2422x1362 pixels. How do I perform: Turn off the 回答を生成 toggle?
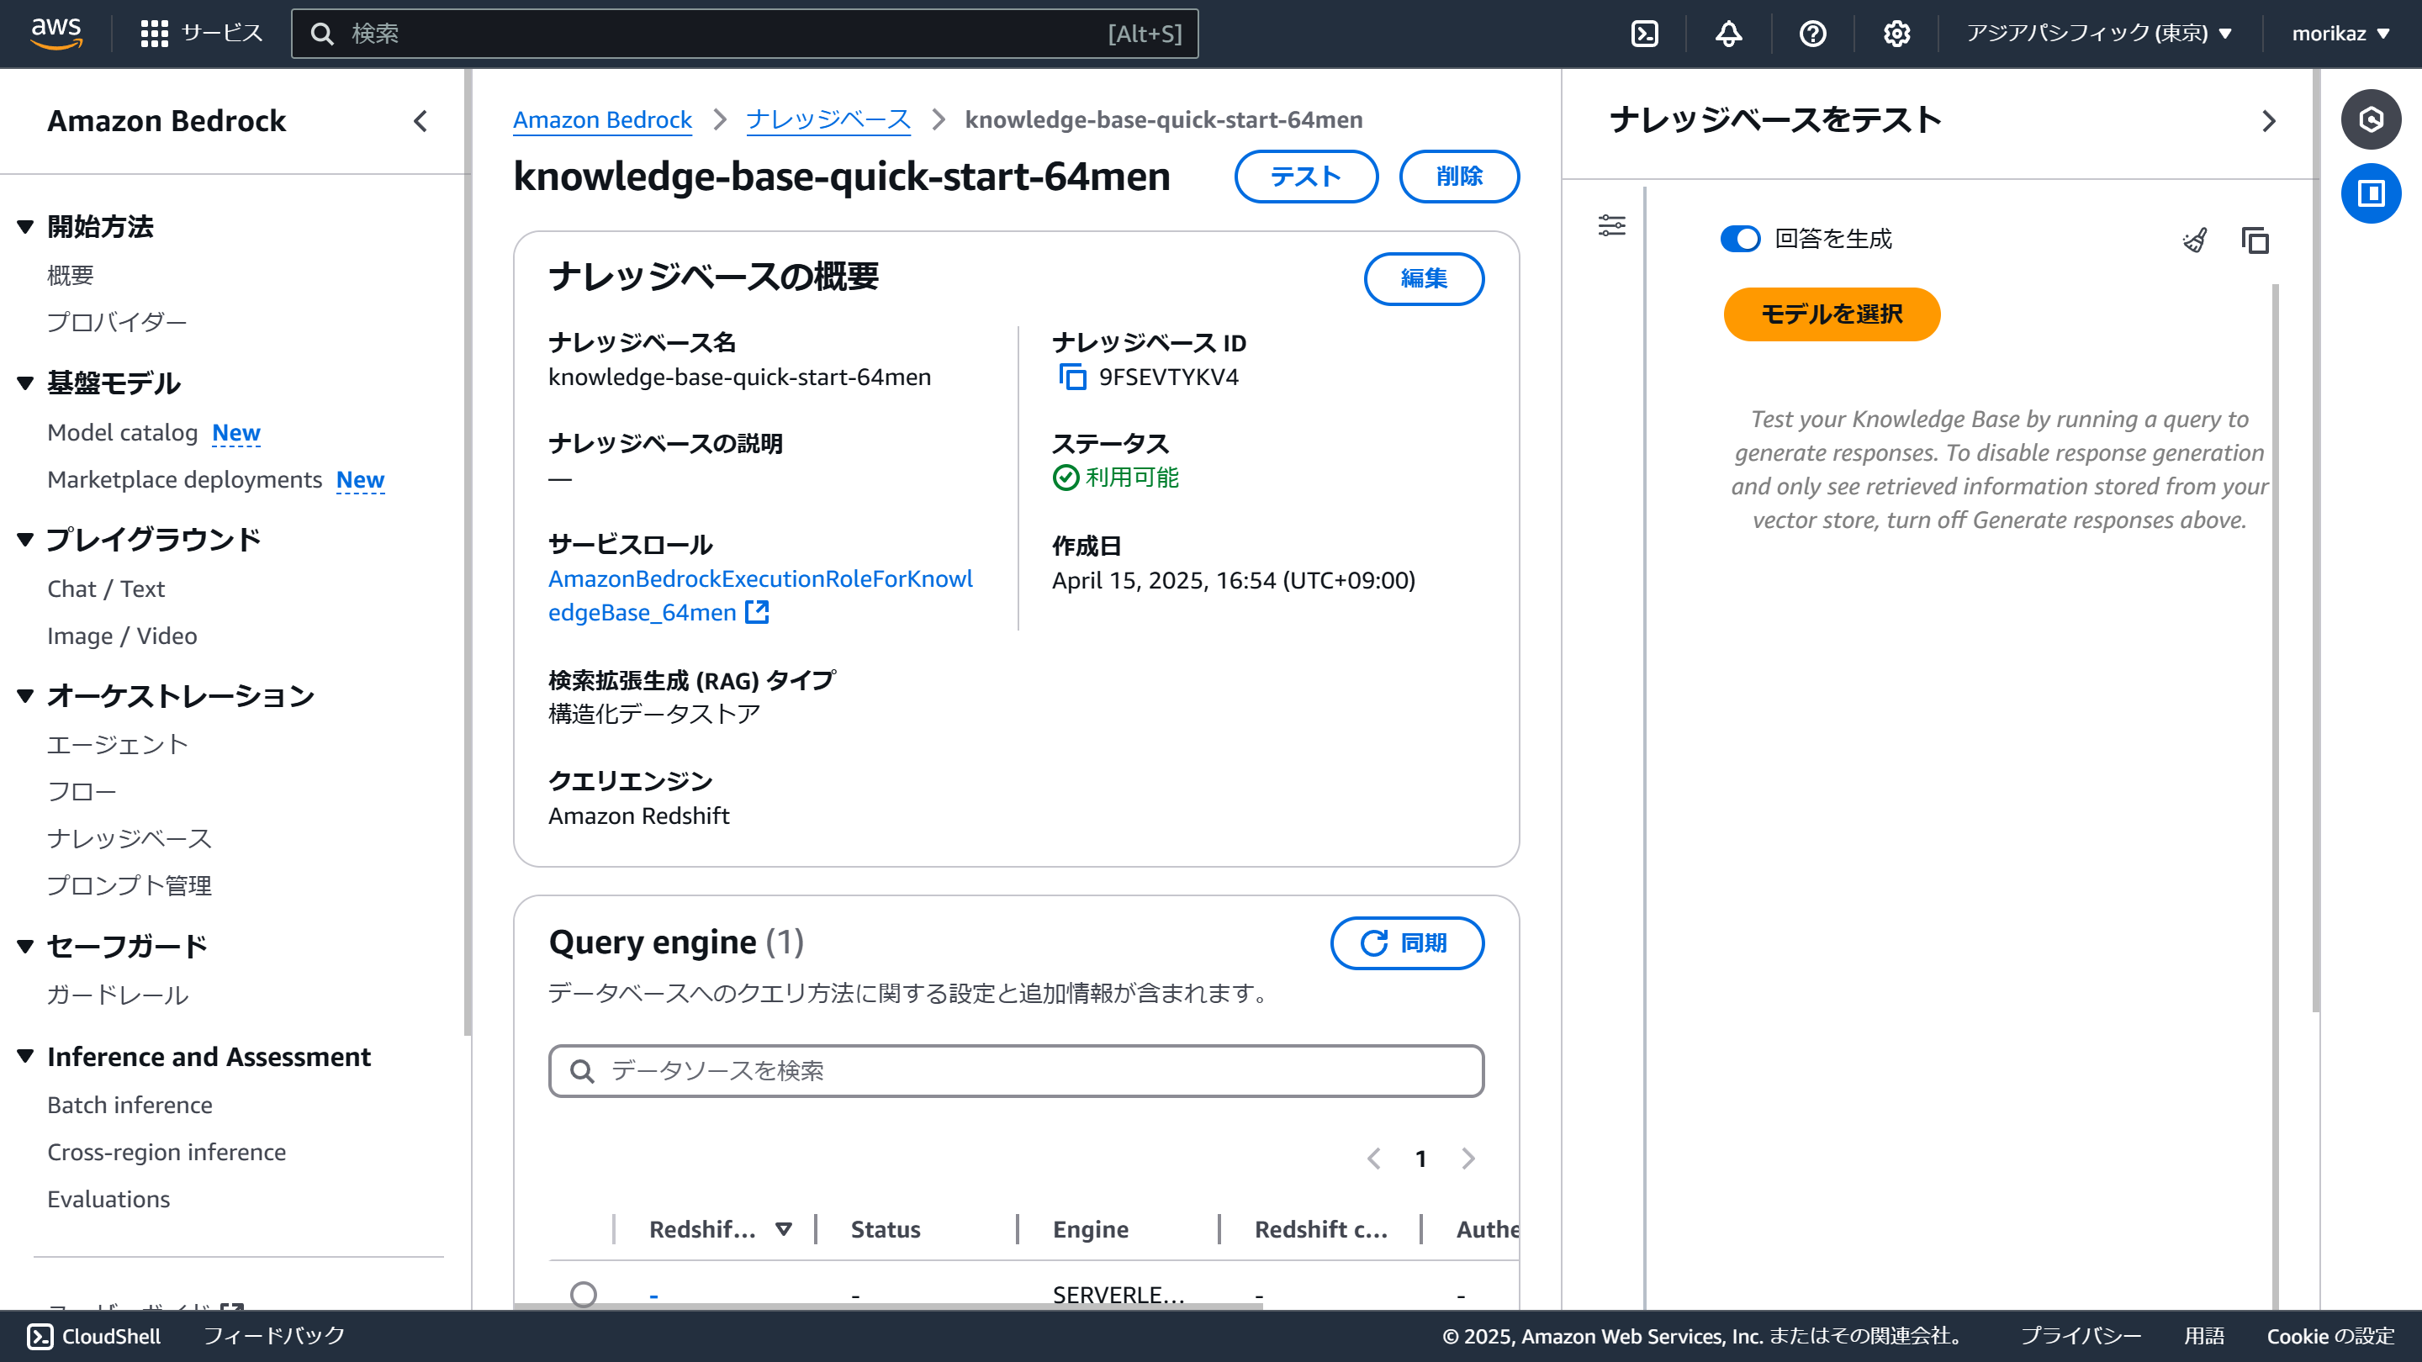[1739, 239]
